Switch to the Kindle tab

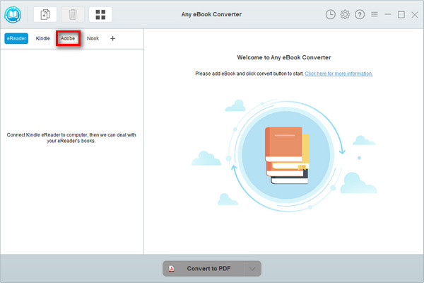click(42, 38)
